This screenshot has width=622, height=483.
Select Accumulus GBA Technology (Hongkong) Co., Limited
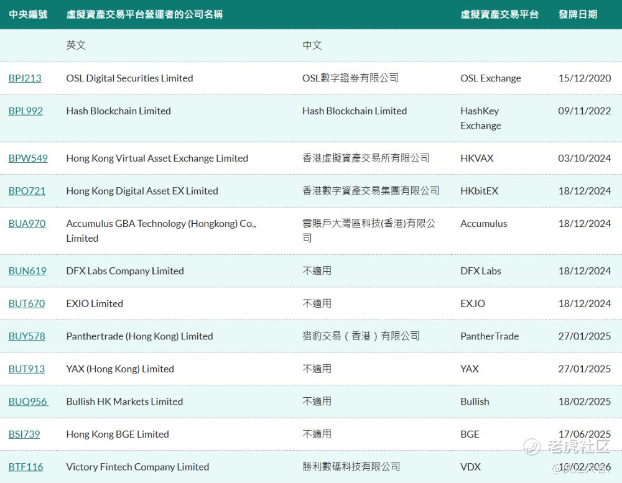[x=161, y=231]
